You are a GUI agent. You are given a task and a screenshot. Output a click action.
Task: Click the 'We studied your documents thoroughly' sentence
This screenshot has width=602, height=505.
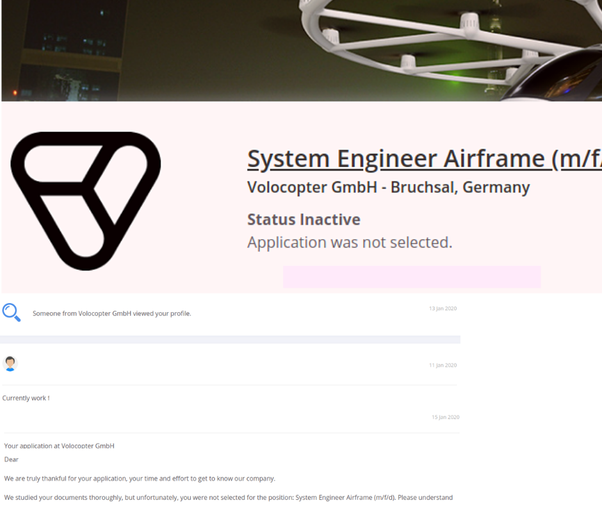click(228, 498)
